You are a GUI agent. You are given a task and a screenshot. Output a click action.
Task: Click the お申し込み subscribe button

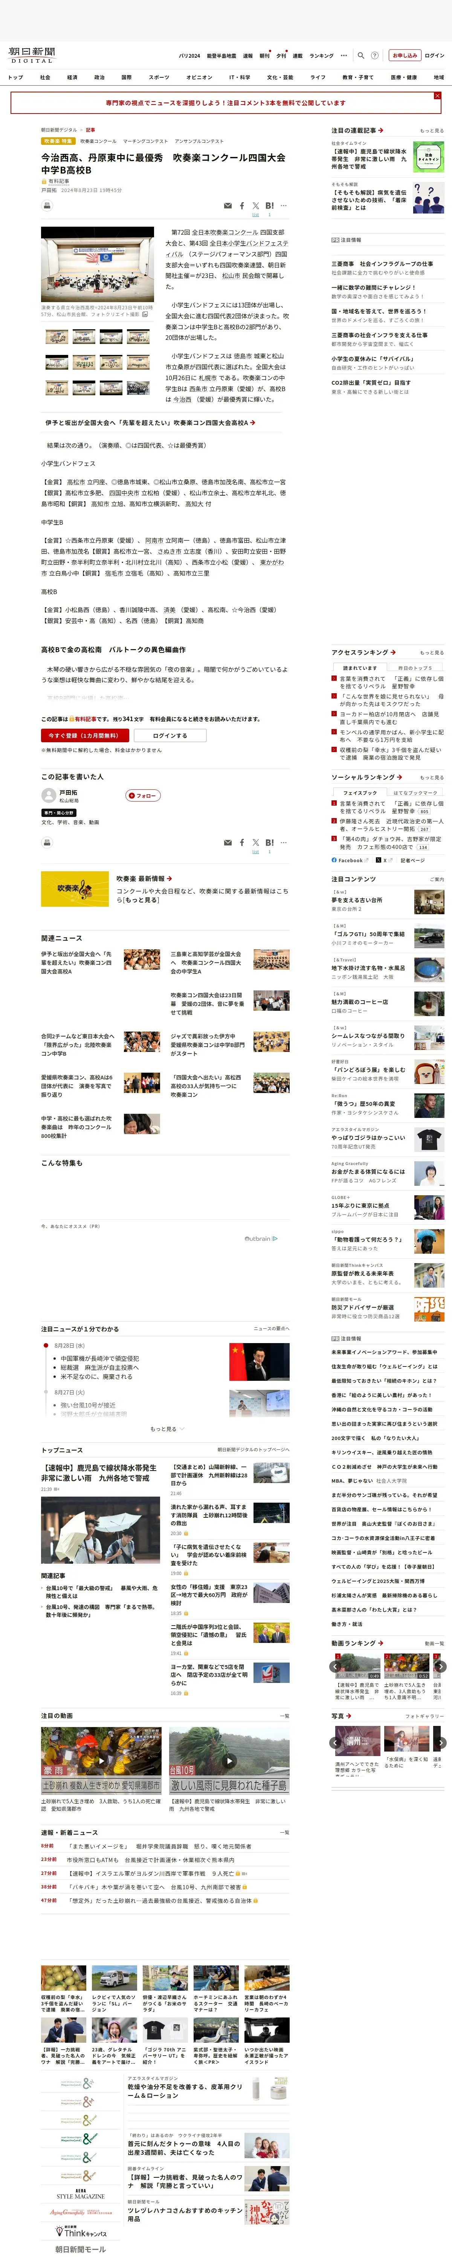pyautogui.click(x=405, y=55)
